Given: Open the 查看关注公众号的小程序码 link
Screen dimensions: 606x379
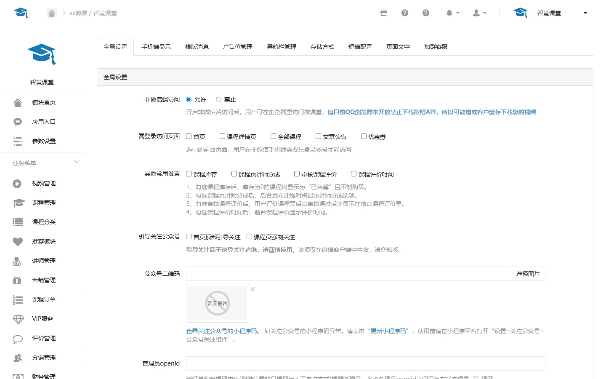Looking at the screenshot, I should pyautogui.click(x=222, y=331).
